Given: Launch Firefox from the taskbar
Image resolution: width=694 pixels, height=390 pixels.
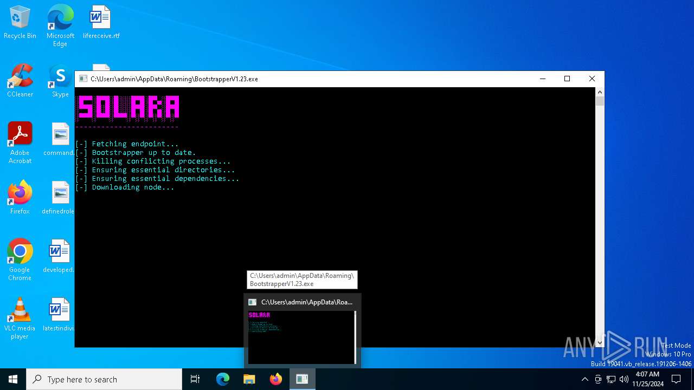Looking at the screenshot, I should (x=276, y=379).
